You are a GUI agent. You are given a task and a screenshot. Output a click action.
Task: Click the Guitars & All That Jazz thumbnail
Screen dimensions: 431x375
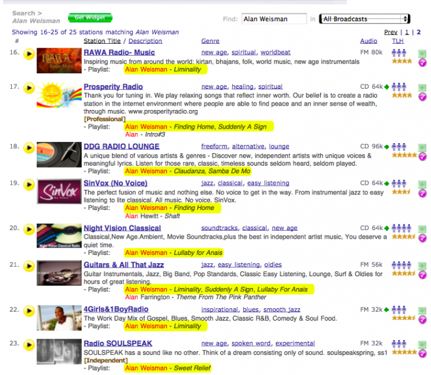tap(59, 274)
